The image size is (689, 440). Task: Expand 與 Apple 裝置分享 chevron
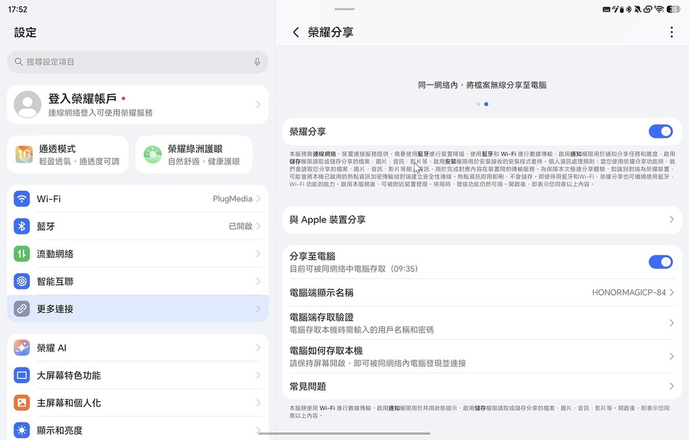tap(672, 220)
